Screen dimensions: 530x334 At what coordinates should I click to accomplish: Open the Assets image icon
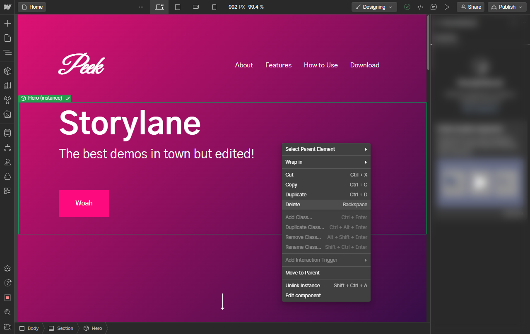[x=7, y=115]
